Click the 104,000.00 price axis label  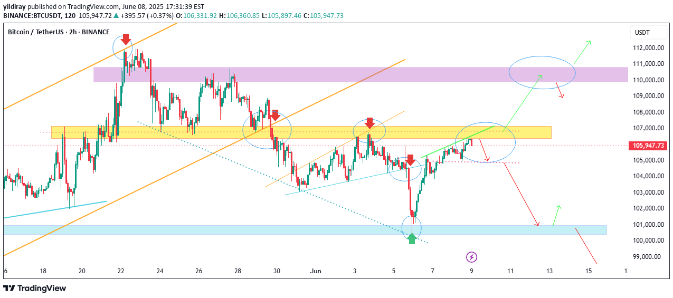(647, 176)
